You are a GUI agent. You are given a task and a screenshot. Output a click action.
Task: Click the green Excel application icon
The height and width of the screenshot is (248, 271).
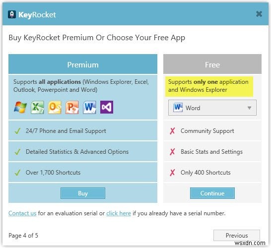37,107
